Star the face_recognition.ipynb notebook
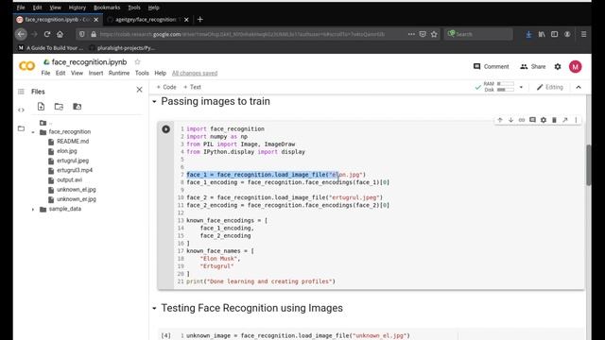The image size is (605, 340). coord(137,62)
